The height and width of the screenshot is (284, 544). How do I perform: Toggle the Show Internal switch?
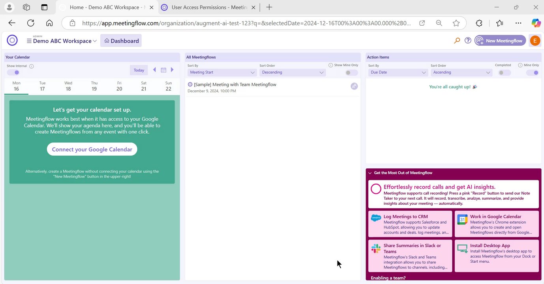(x=13, y=73)
